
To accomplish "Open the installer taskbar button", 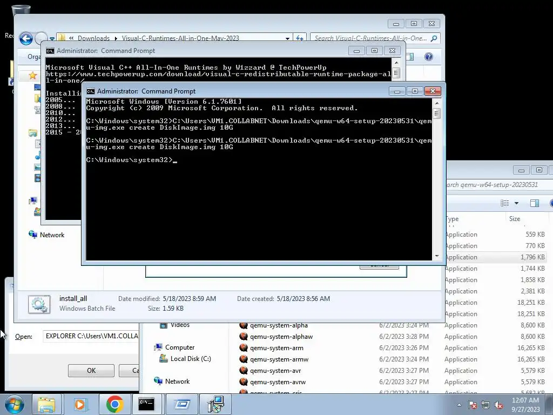I will [215, 404].
